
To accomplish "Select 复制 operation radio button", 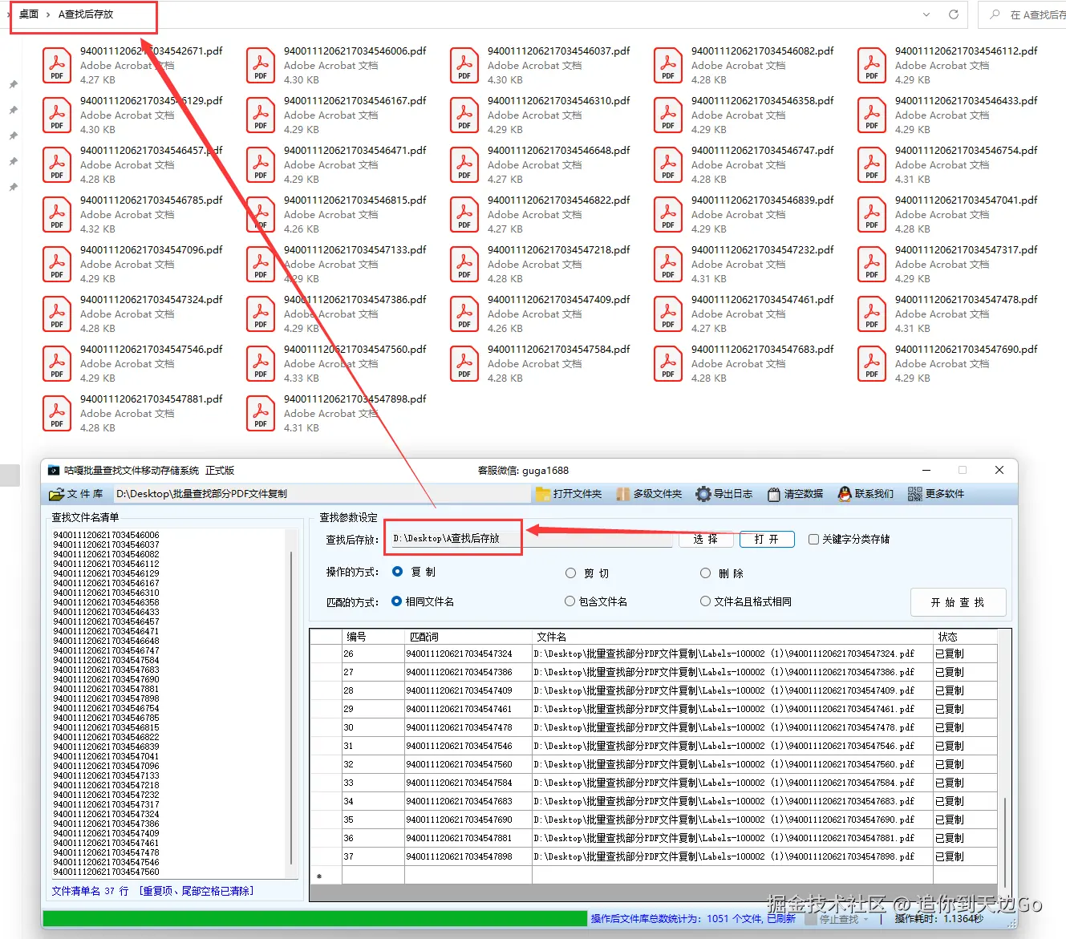I will (397, 572).
